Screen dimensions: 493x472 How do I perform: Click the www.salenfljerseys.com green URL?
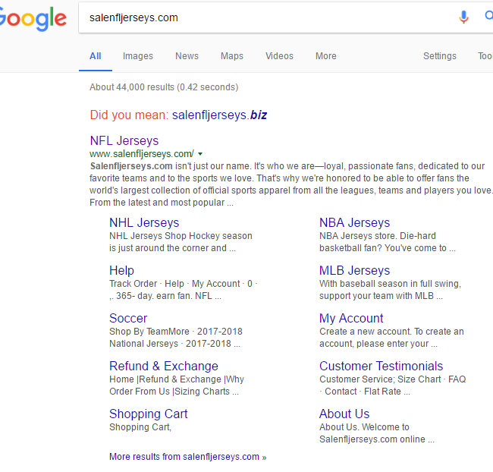coord(142,154)
